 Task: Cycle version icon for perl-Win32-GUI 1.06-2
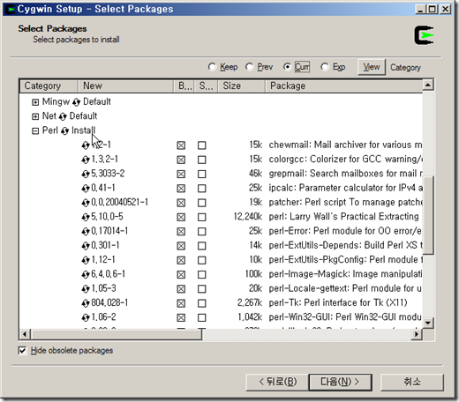click(86, 317)
